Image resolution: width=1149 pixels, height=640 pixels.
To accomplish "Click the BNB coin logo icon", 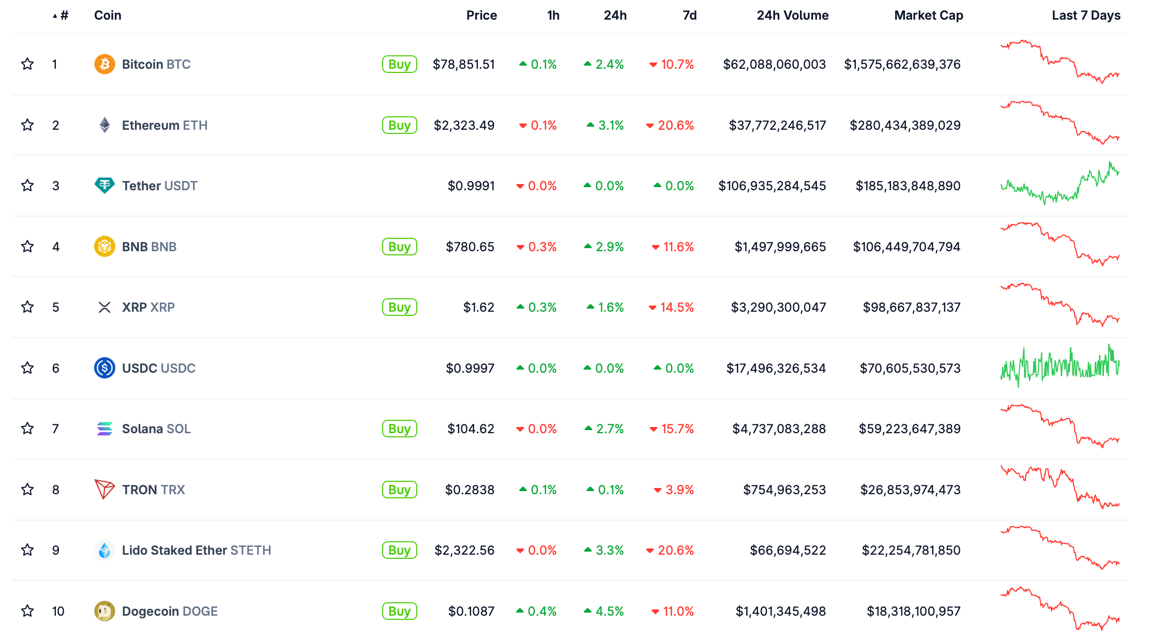I will click(x=104, y=247).
